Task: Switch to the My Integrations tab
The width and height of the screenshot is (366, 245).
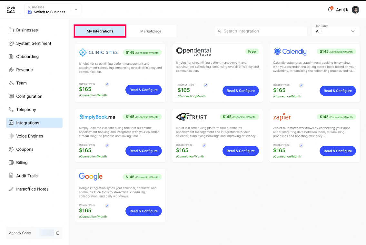Action: 100,31
